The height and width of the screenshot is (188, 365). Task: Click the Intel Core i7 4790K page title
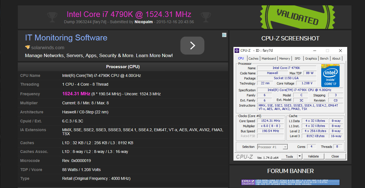click(129, 14)
